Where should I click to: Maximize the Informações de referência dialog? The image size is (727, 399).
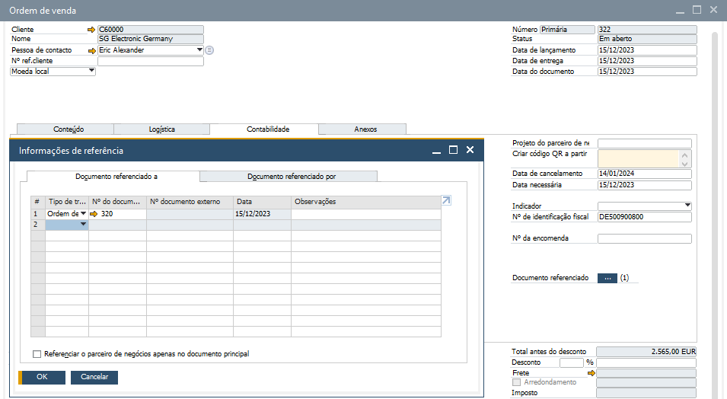[453, 150]
